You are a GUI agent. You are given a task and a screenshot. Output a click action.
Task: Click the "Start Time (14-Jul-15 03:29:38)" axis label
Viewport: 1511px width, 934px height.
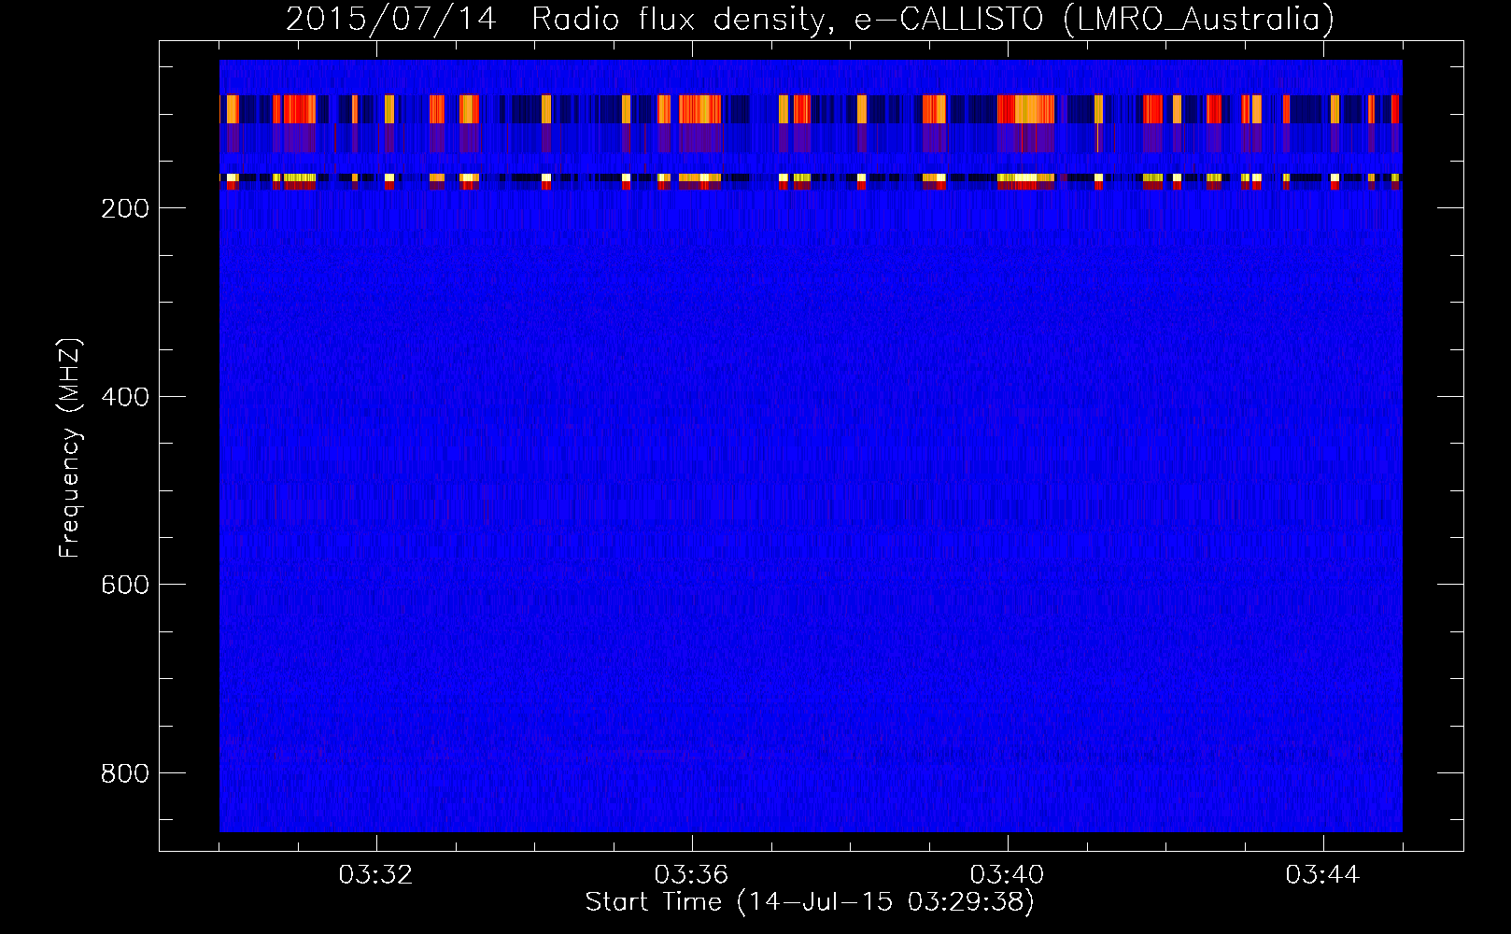(x=810, y=902)
